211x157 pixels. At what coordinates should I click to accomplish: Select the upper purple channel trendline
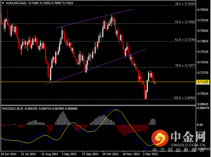(x=94, y=18)
